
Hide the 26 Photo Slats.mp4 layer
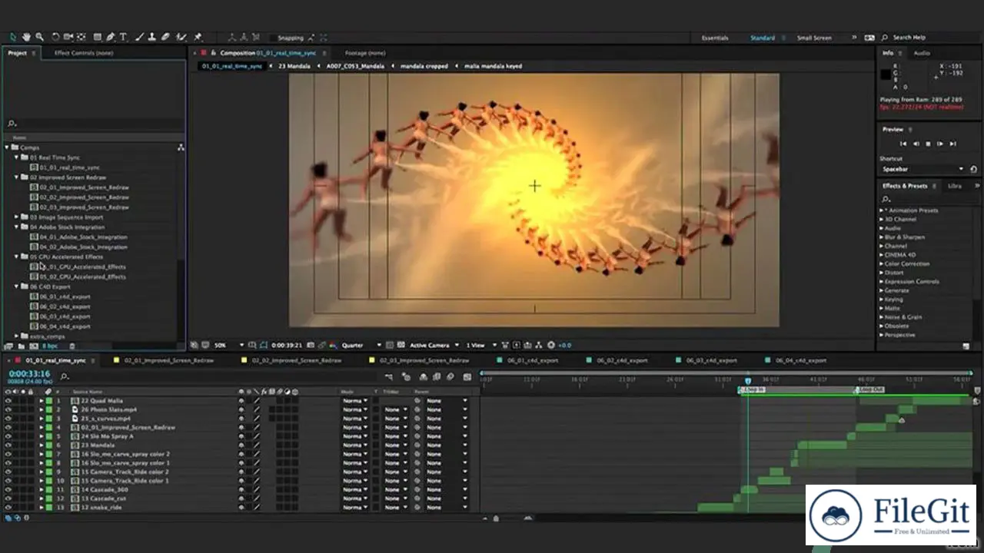(x=8, y=409)
